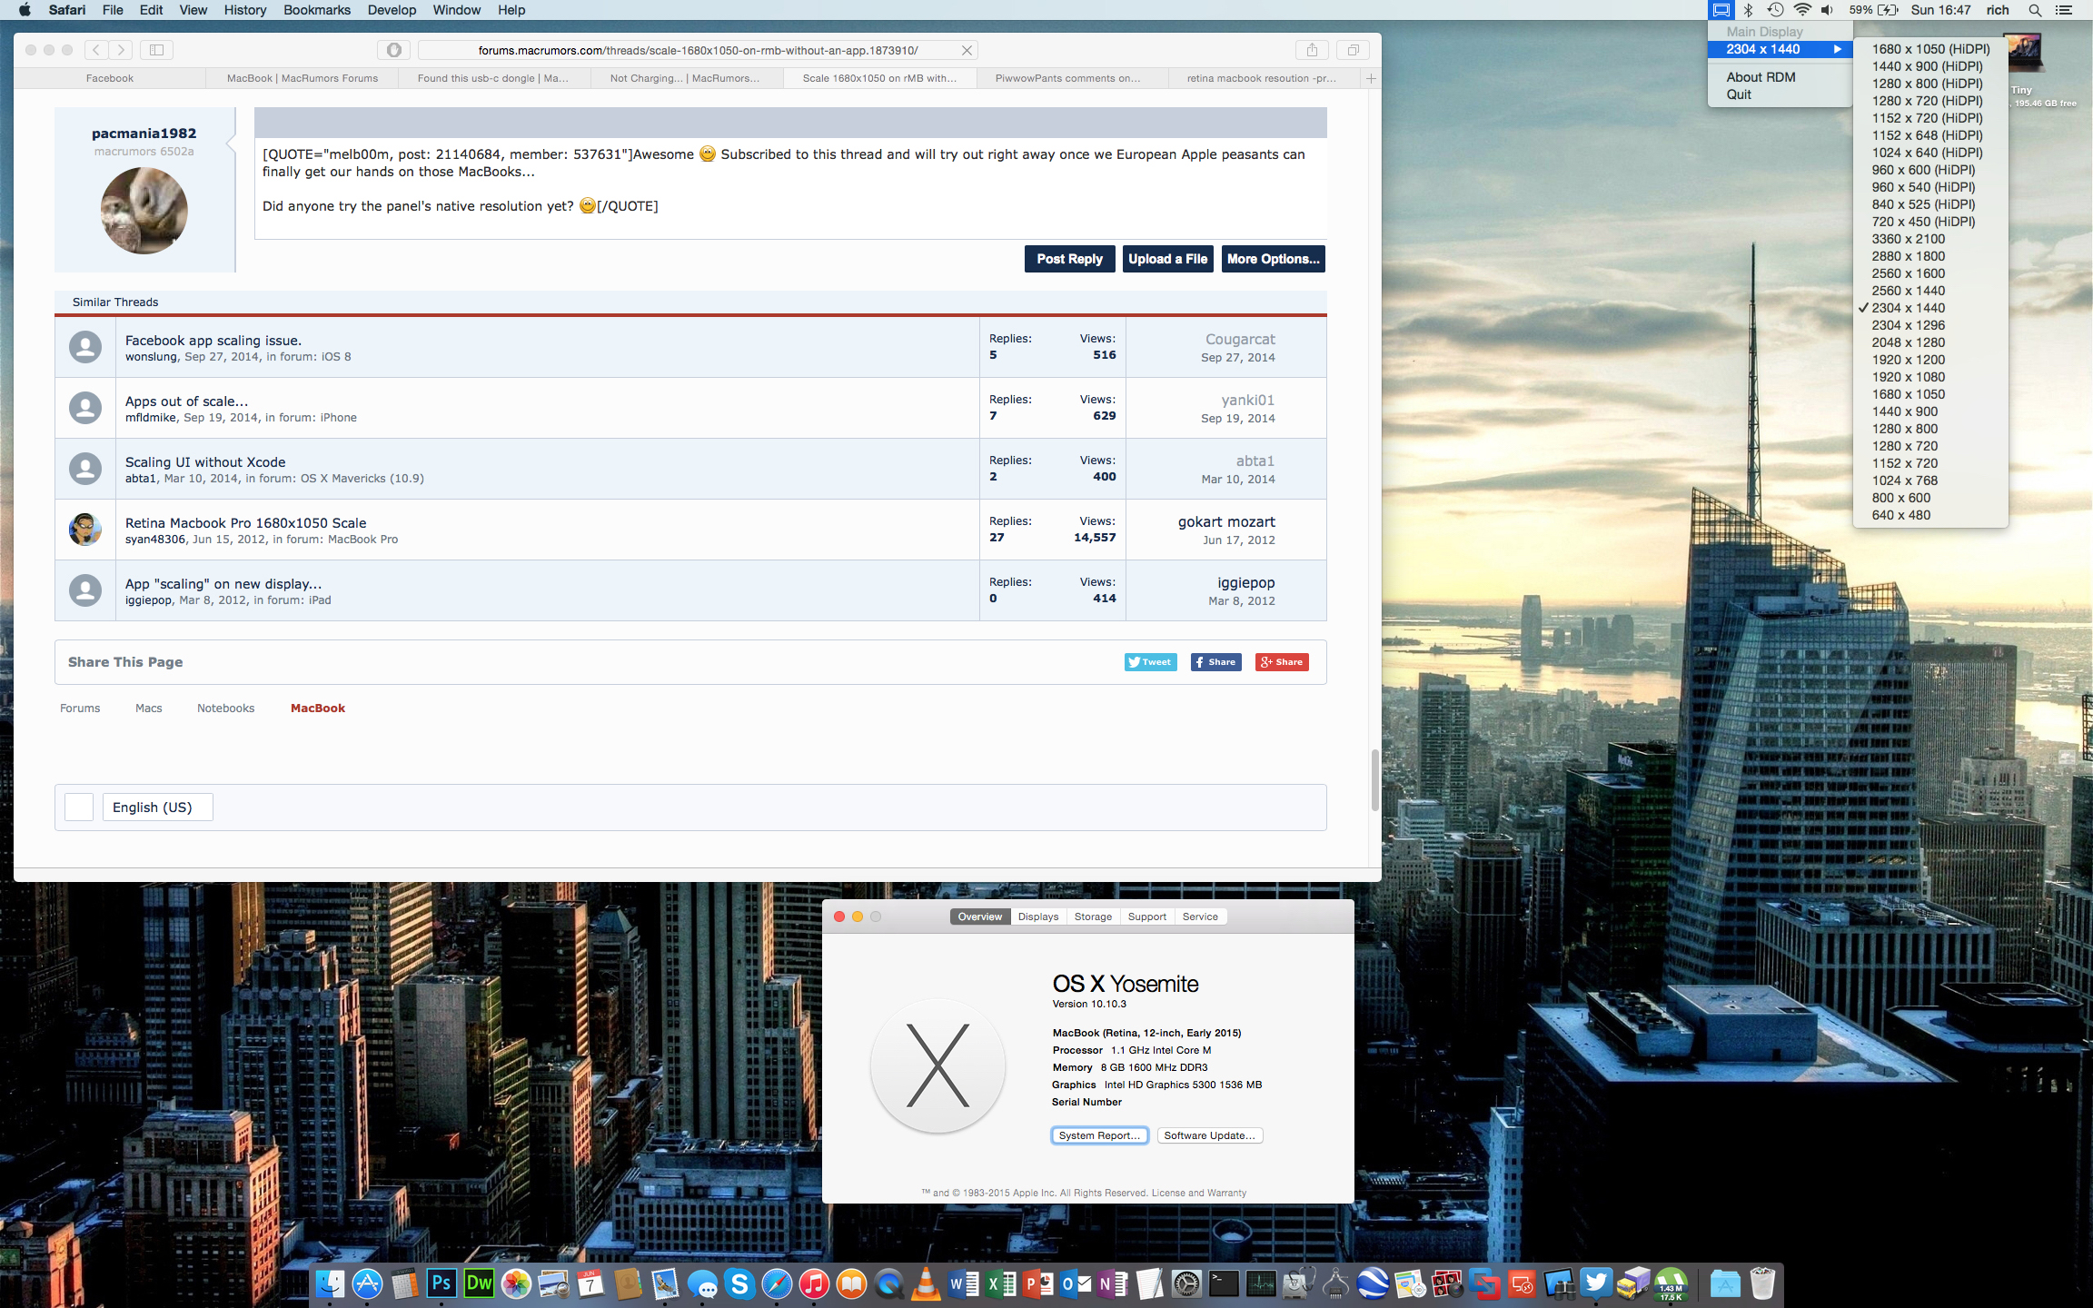Stop loading page in address bar
2093x1308 pixels.
pos(967,50)
